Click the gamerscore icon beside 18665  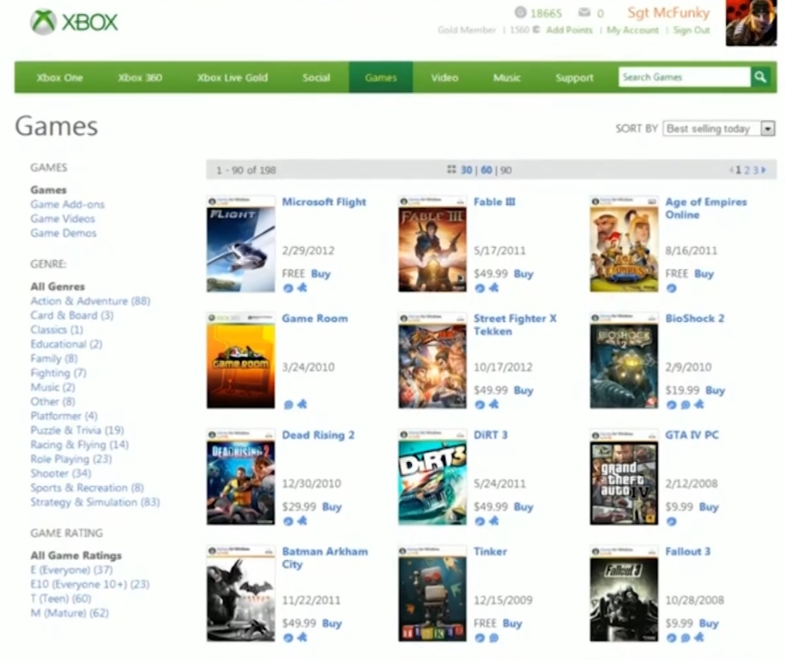[x=521, y=12]
